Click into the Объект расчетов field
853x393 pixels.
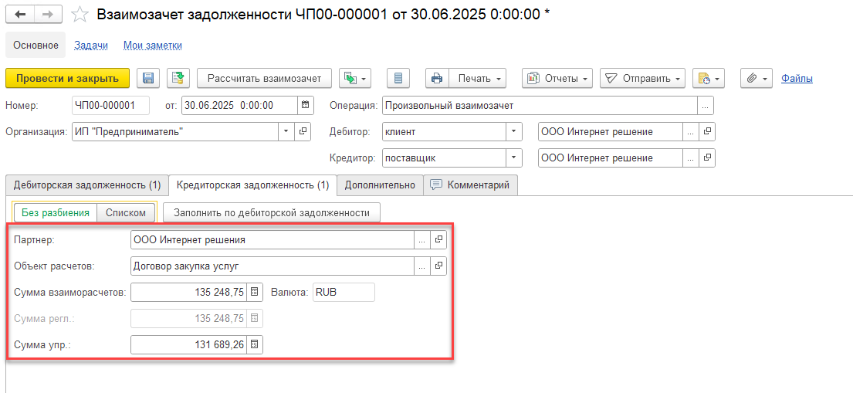(x=272, y=266)
